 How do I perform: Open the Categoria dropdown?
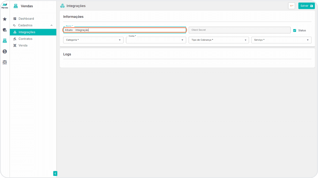[x=93, y=40]
